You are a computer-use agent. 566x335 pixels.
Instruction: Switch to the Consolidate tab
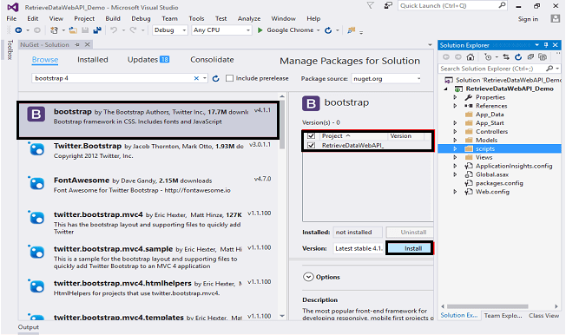point(212,60)
